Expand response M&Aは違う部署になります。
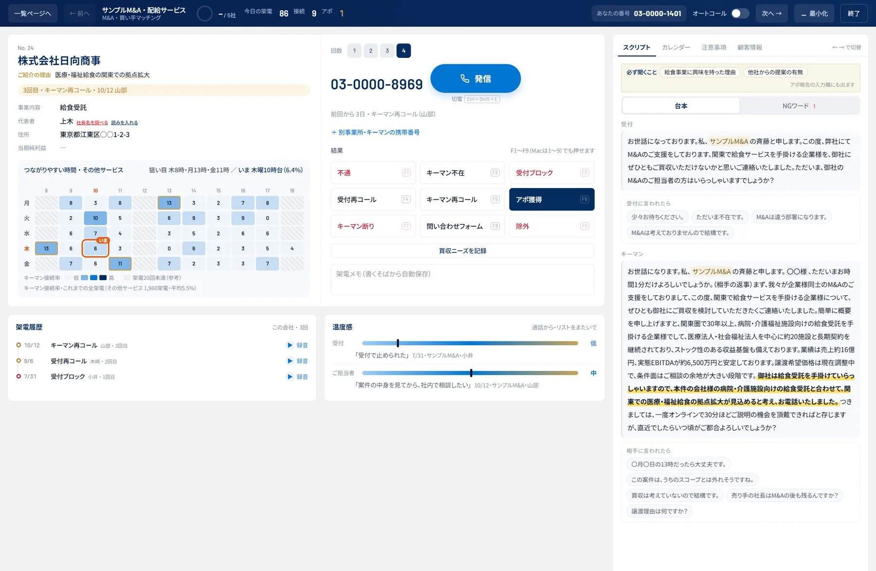The width and height of the screenshot is (876, 571). click(791, 217)
